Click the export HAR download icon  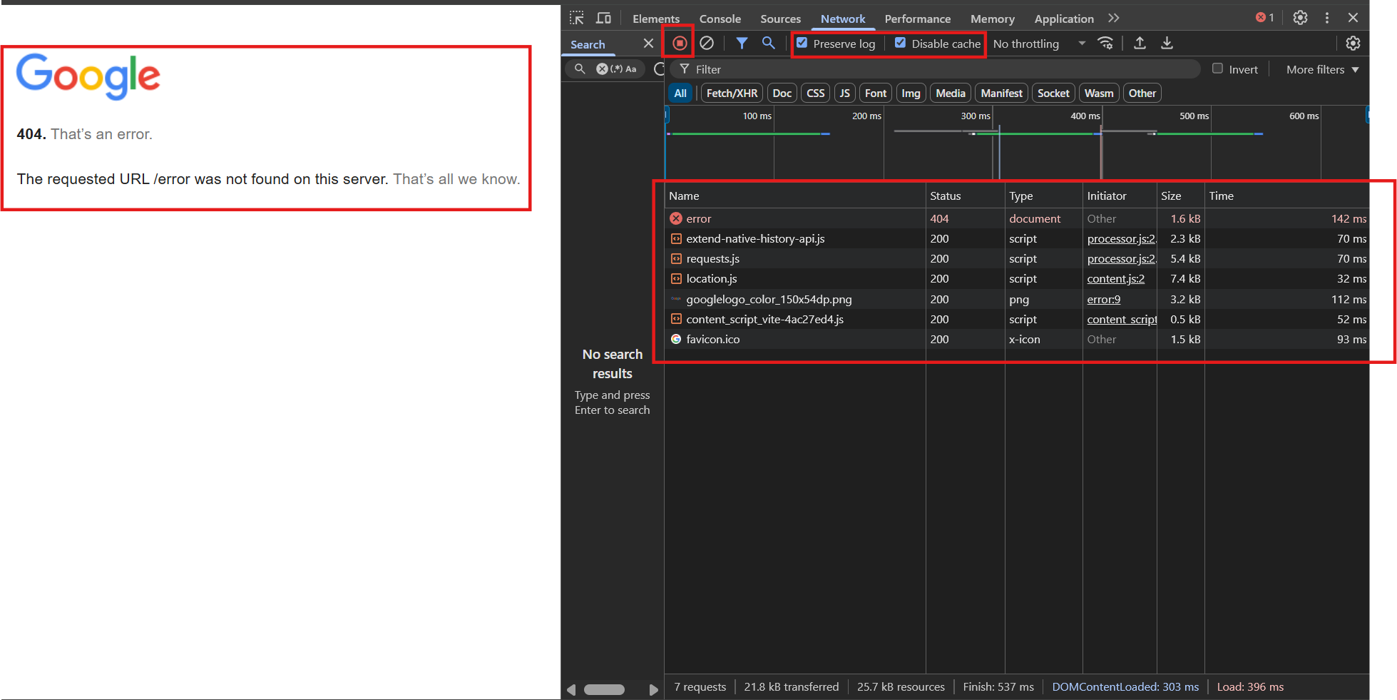1167,44
